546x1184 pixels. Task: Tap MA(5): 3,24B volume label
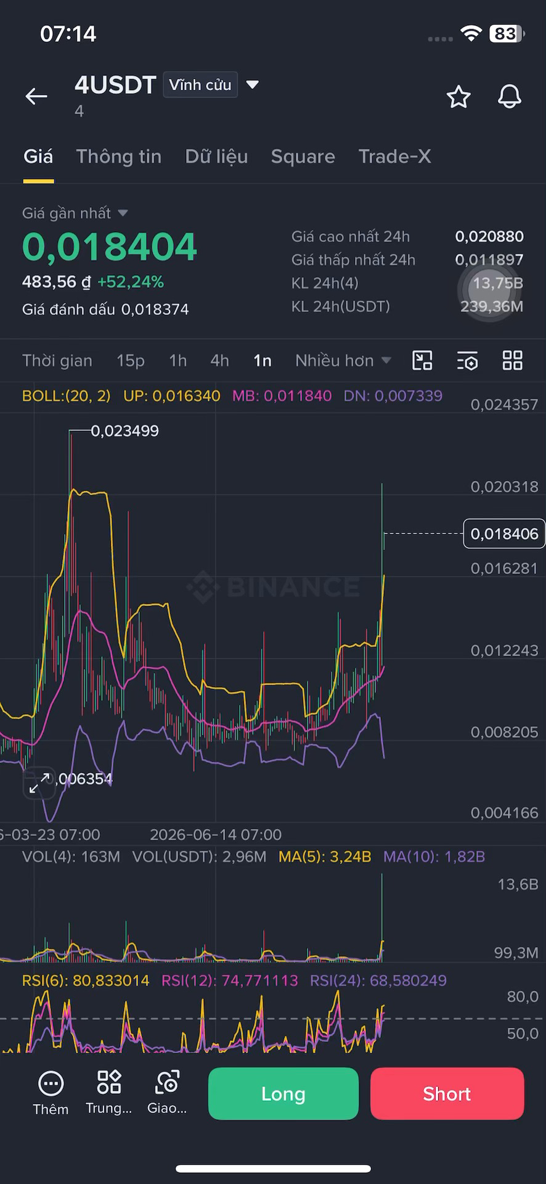click(x=325, y=857)
